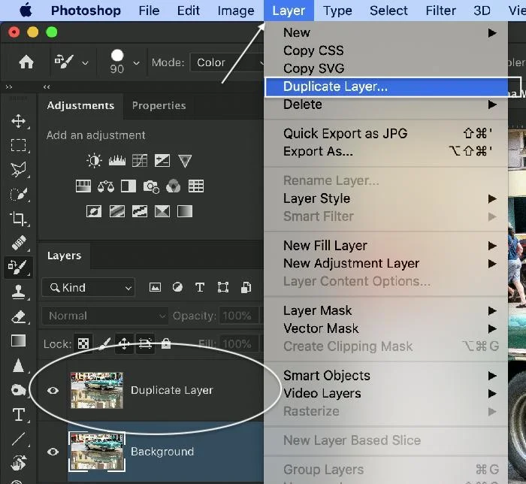Screen dimensions: 526x484
Task: Toggle the lock transparent pixels button
Action: pyautogui.click(x=83, y=344)
